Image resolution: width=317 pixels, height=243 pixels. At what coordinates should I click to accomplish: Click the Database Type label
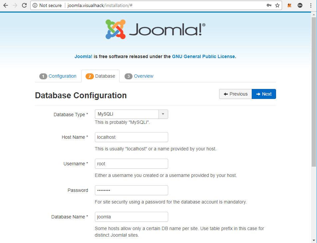click(x=71, y=115)
